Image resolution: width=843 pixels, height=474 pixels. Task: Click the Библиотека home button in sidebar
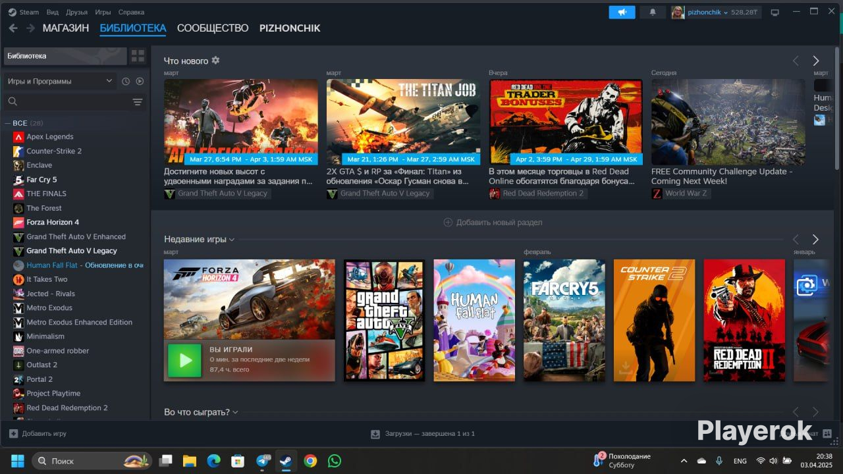coord(65,56)
